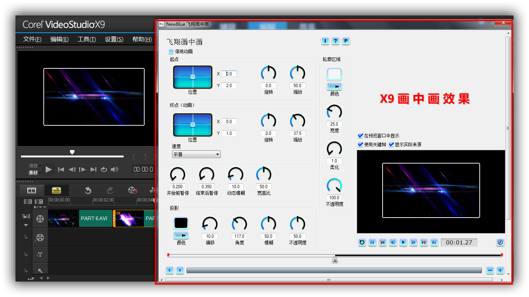Click the black 投影 shadow color swatch
Viewport: 529px width, 297px height.
(x=181, y=223)
